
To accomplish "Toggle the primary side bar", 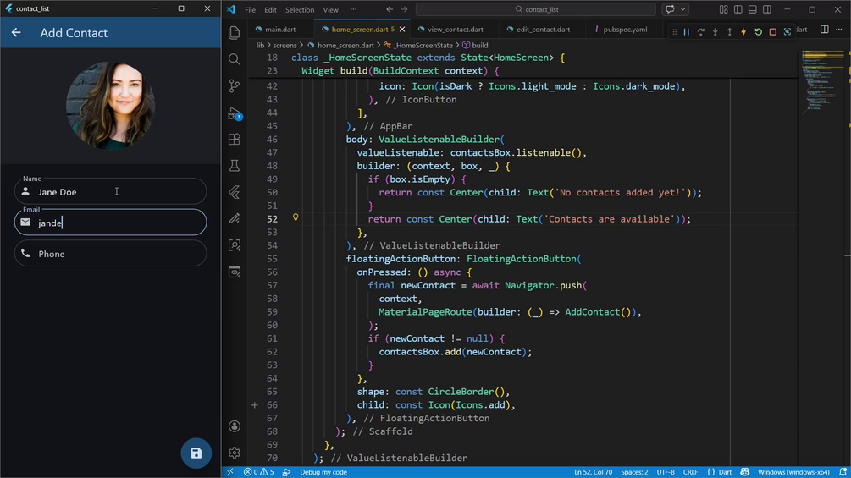I will point(738,9).
